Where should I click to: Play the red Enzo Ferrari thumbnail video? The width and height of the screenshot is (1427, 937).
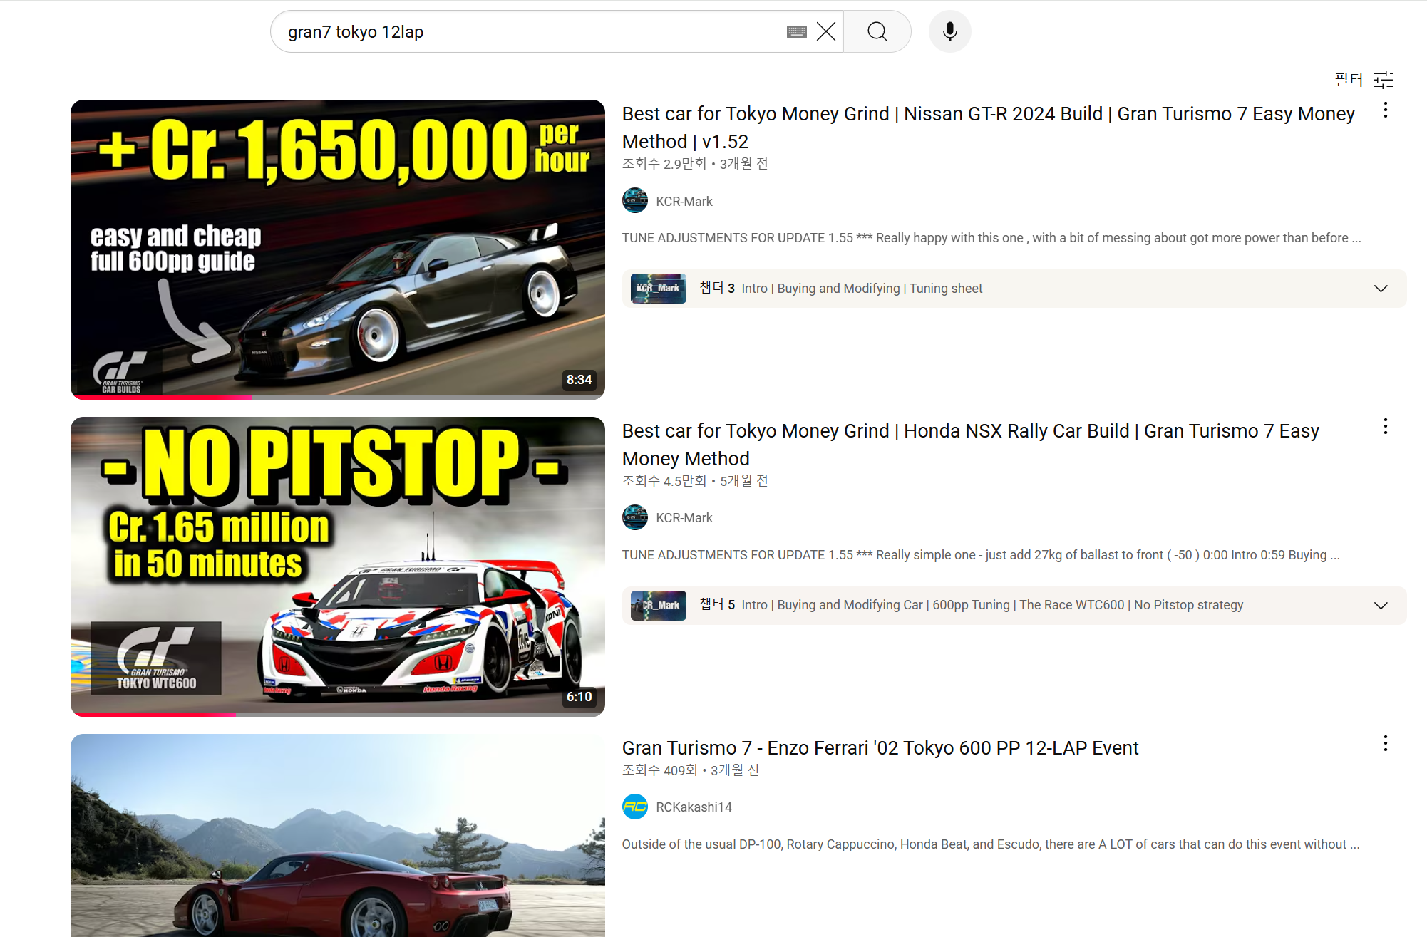[x=338, y=835]
